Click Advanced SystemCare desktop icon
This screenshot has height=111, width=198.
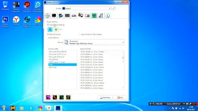point(27,22)
